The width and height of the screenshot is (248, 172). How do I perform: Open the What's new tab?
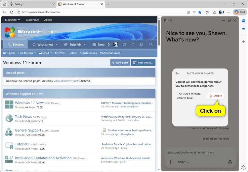[43, 44]
